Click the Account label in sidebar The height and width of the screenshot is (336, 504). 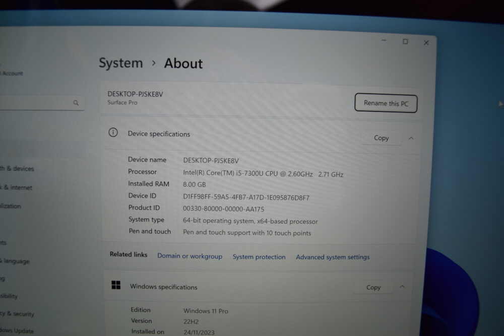tap(12, 73)
